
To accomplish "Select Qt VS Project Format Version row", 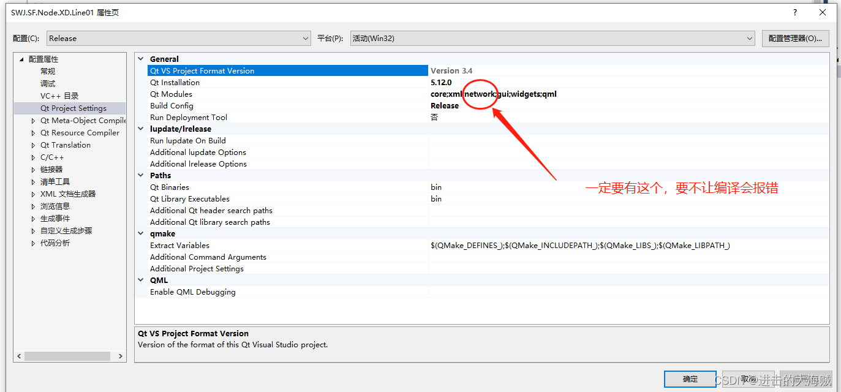I will point(488,71).
